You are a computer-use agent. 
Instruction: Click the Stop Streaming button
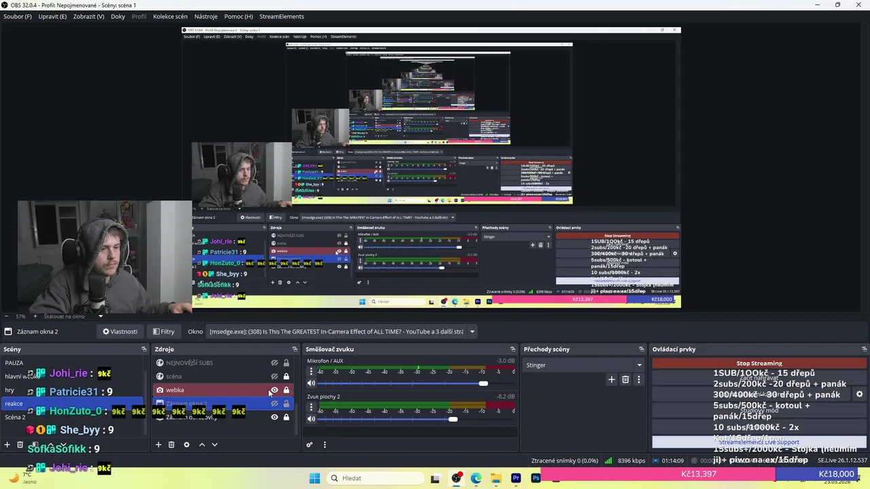[759, 363]
